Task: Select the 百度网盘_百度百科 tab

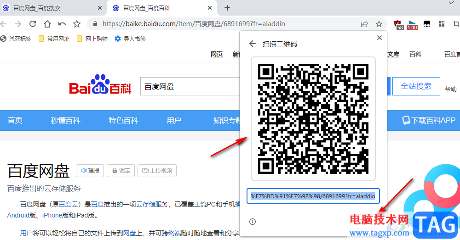Action: point(162,8)
